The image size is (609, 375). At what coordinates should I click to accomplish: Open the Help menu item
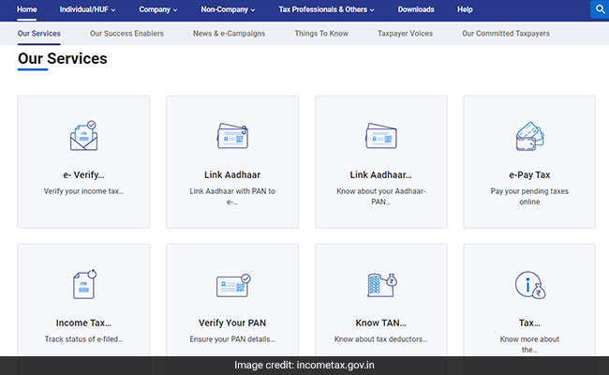point(465,9)
